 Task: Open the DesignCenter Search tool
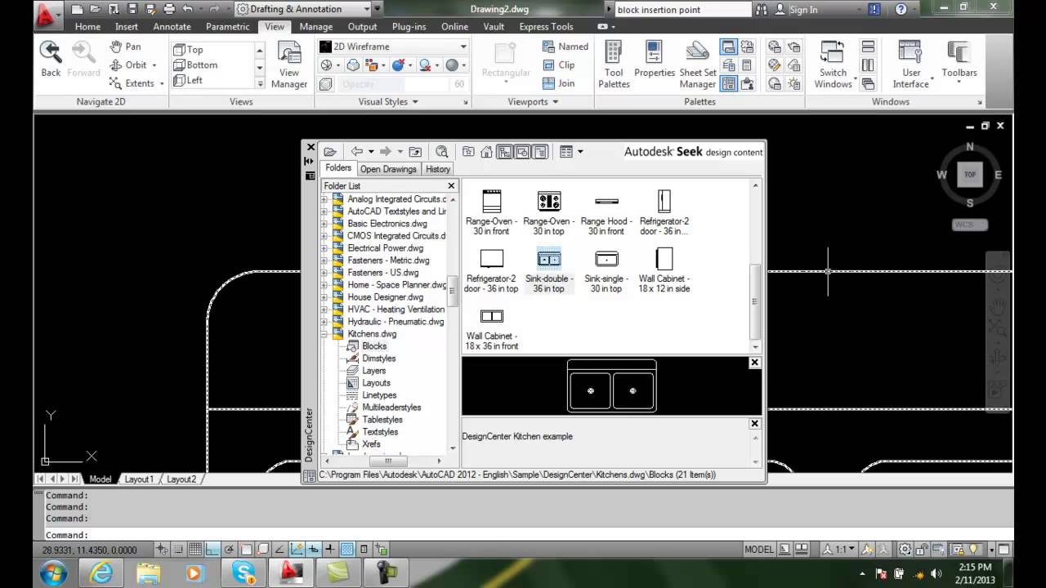click(x=442, y=152)
